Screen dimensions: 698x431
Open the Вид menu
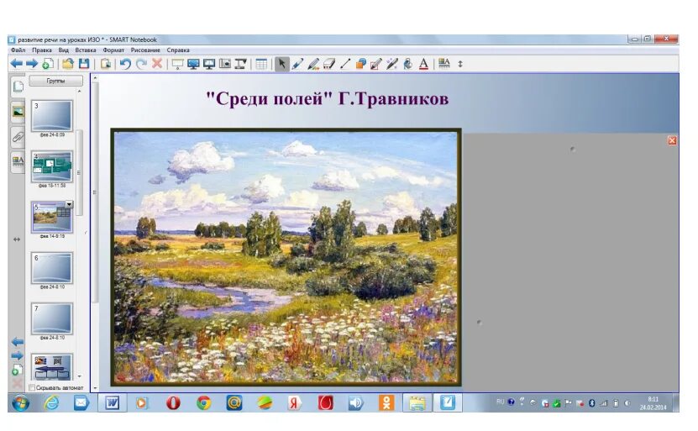tap(64, 50)
